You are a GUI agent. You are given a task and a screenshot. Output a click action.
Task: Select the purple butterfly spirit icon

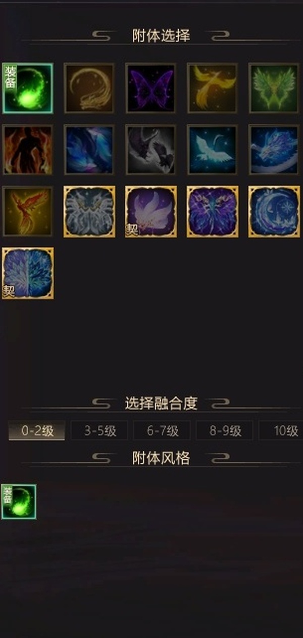150,88
